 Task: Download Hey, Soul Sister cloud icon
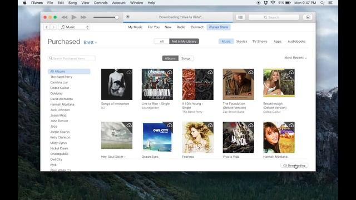point(129,126)
